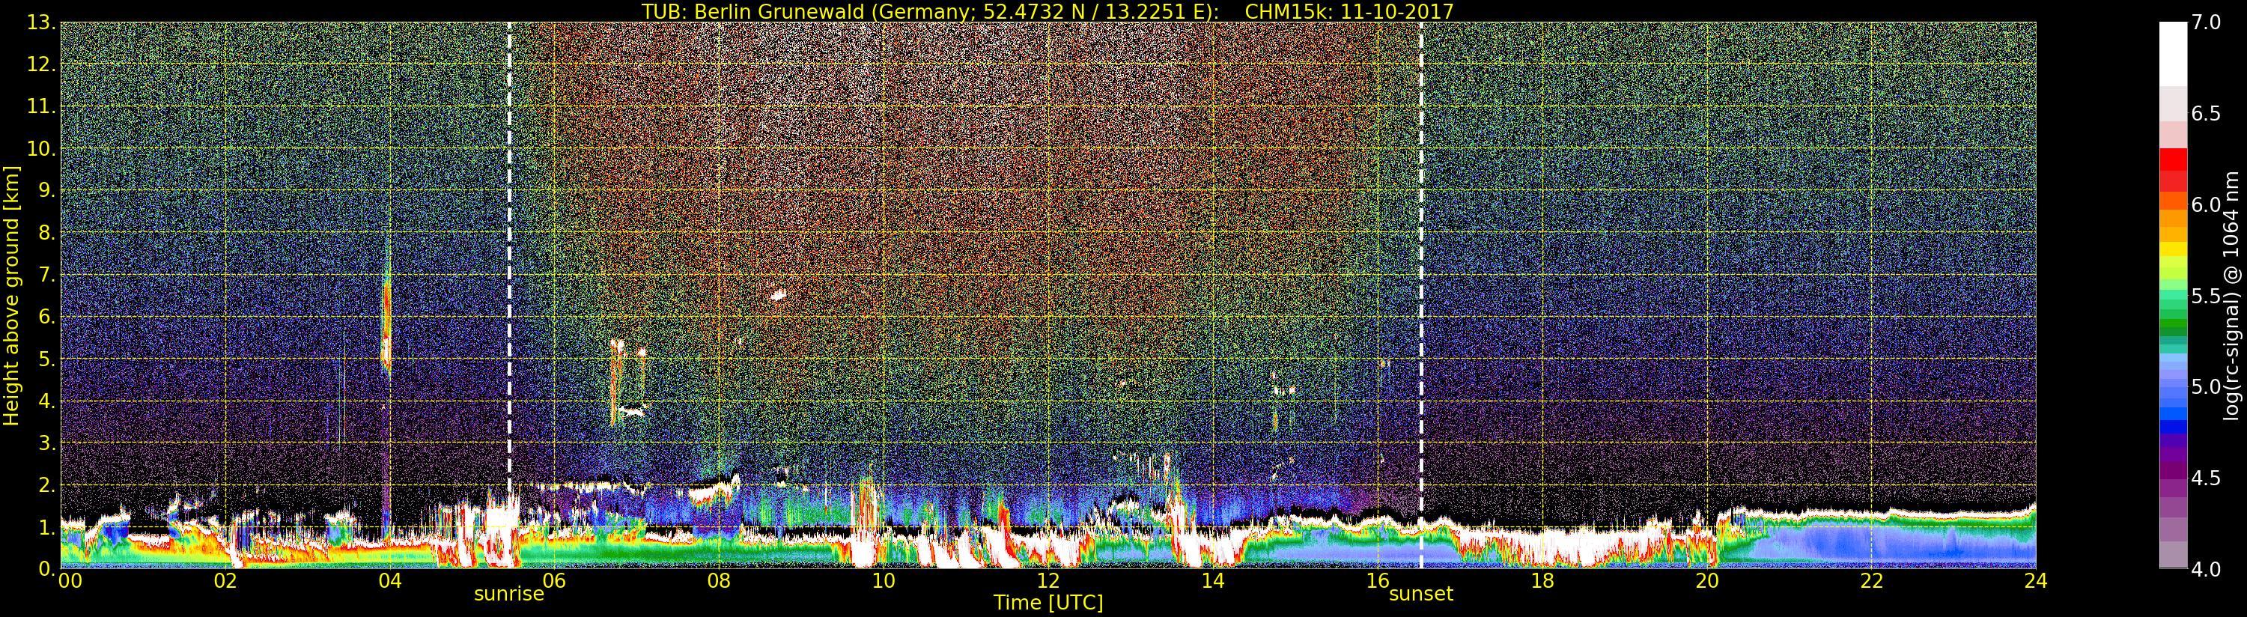Select the "3." height axis tick label
Image resolution: width=2247 pixels, height=617 pixels.
pos(47,443)
